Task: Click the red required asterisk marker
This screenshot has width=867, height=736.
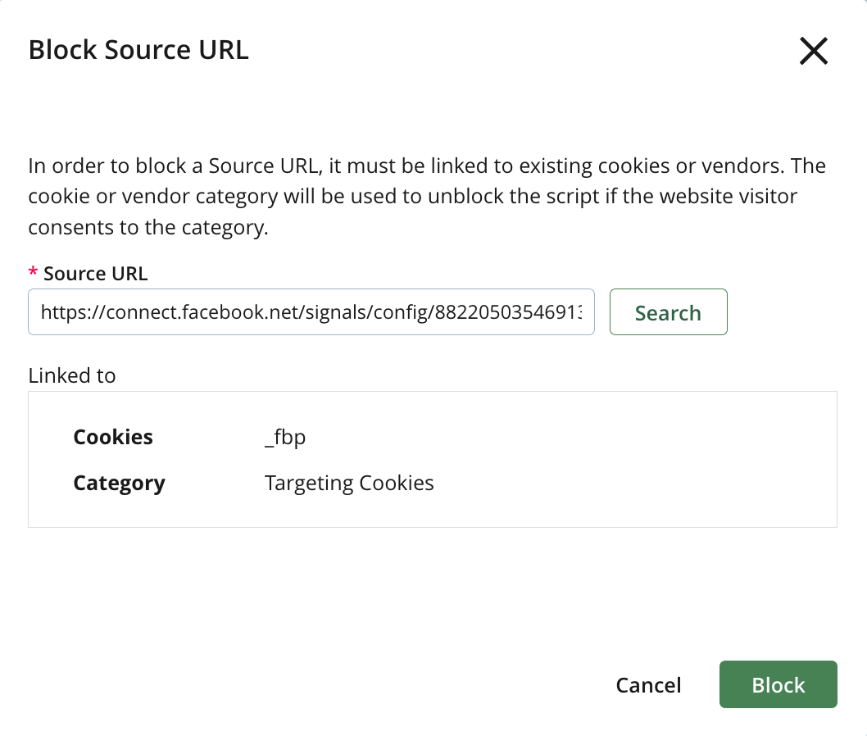Action: pos(33,273)
